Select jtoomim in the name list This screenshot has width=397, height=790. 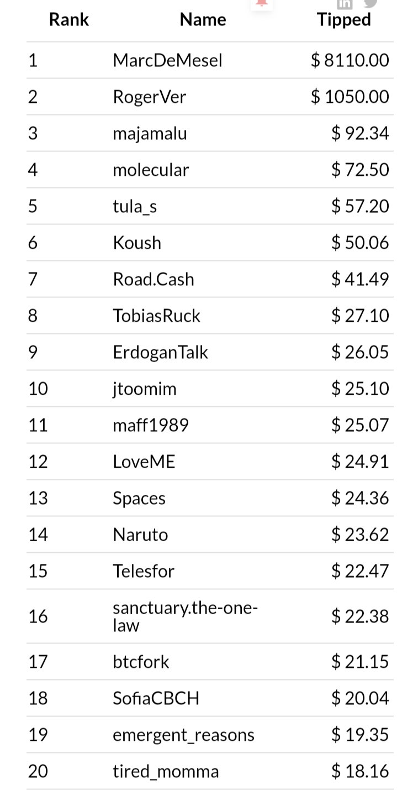[x=145, y=389]
